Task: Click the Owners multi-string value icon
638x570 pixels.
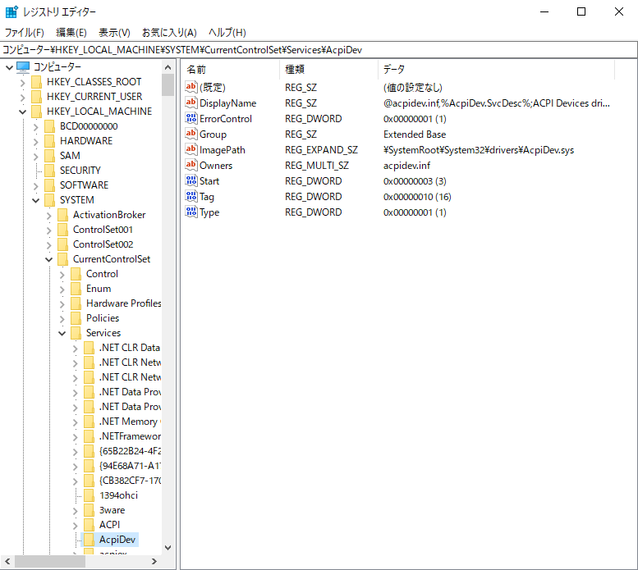Action: click(x=191, y=166)
